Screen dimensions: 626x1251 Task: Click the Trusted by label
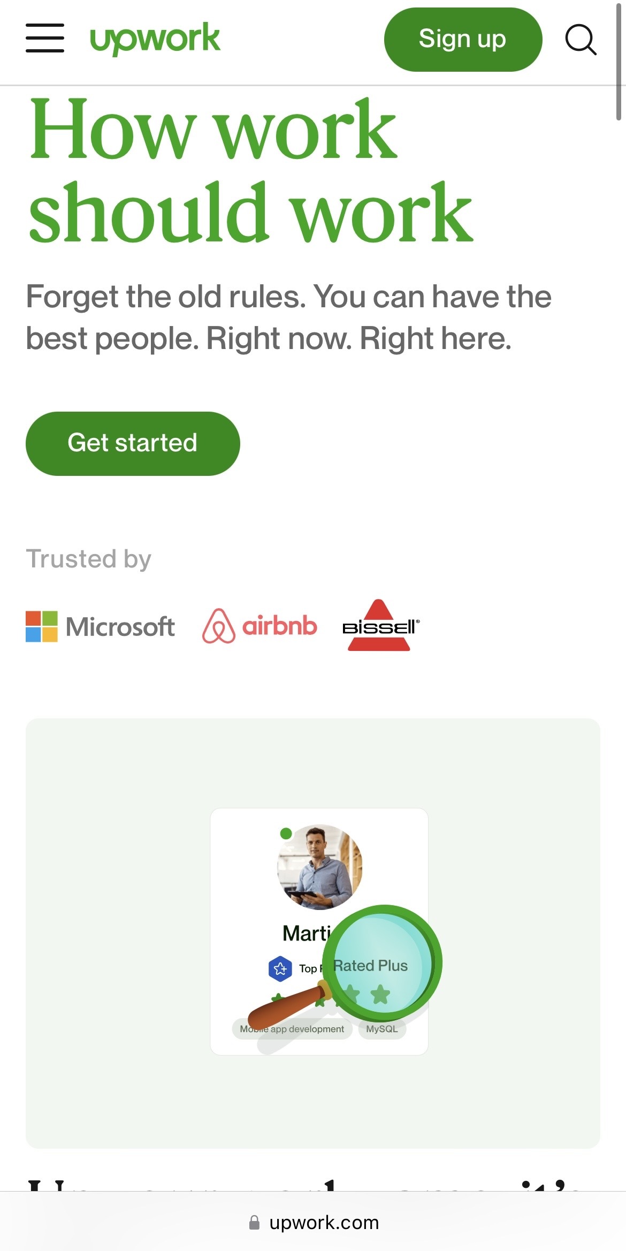89,559
